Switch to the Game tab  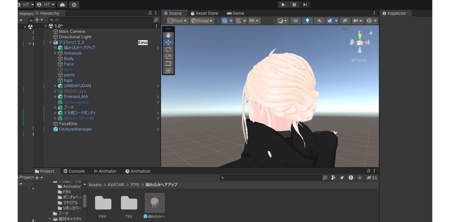click(236, 13)
